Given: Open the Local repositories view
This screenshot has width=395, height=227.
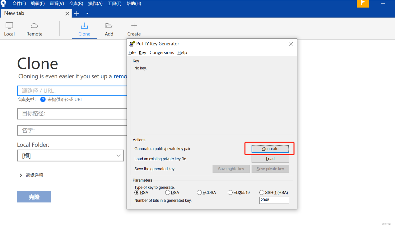Looking at the screenshot, I should [9, 29].
